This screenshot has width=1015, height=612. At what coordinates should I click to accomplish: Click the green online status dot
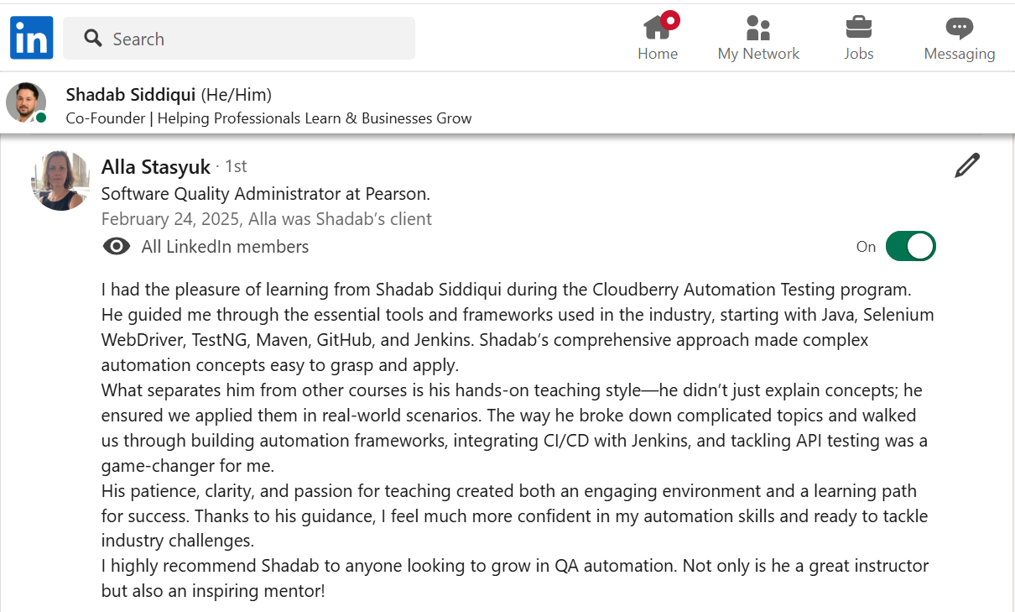click(x=41, y=118)
